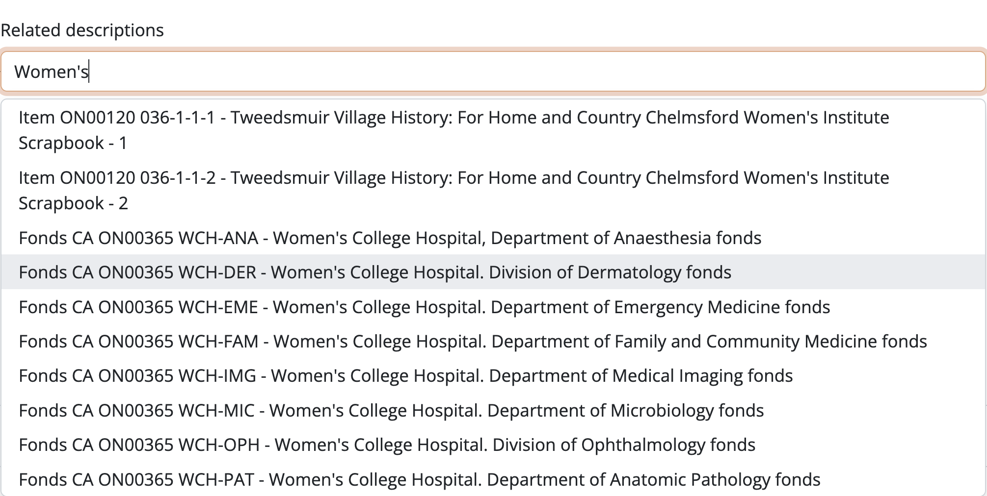Viewport: 987px width, 496px height.
Task: Click the Related descriptions field label
Action: pyautogui.click(x=82, y=30)
